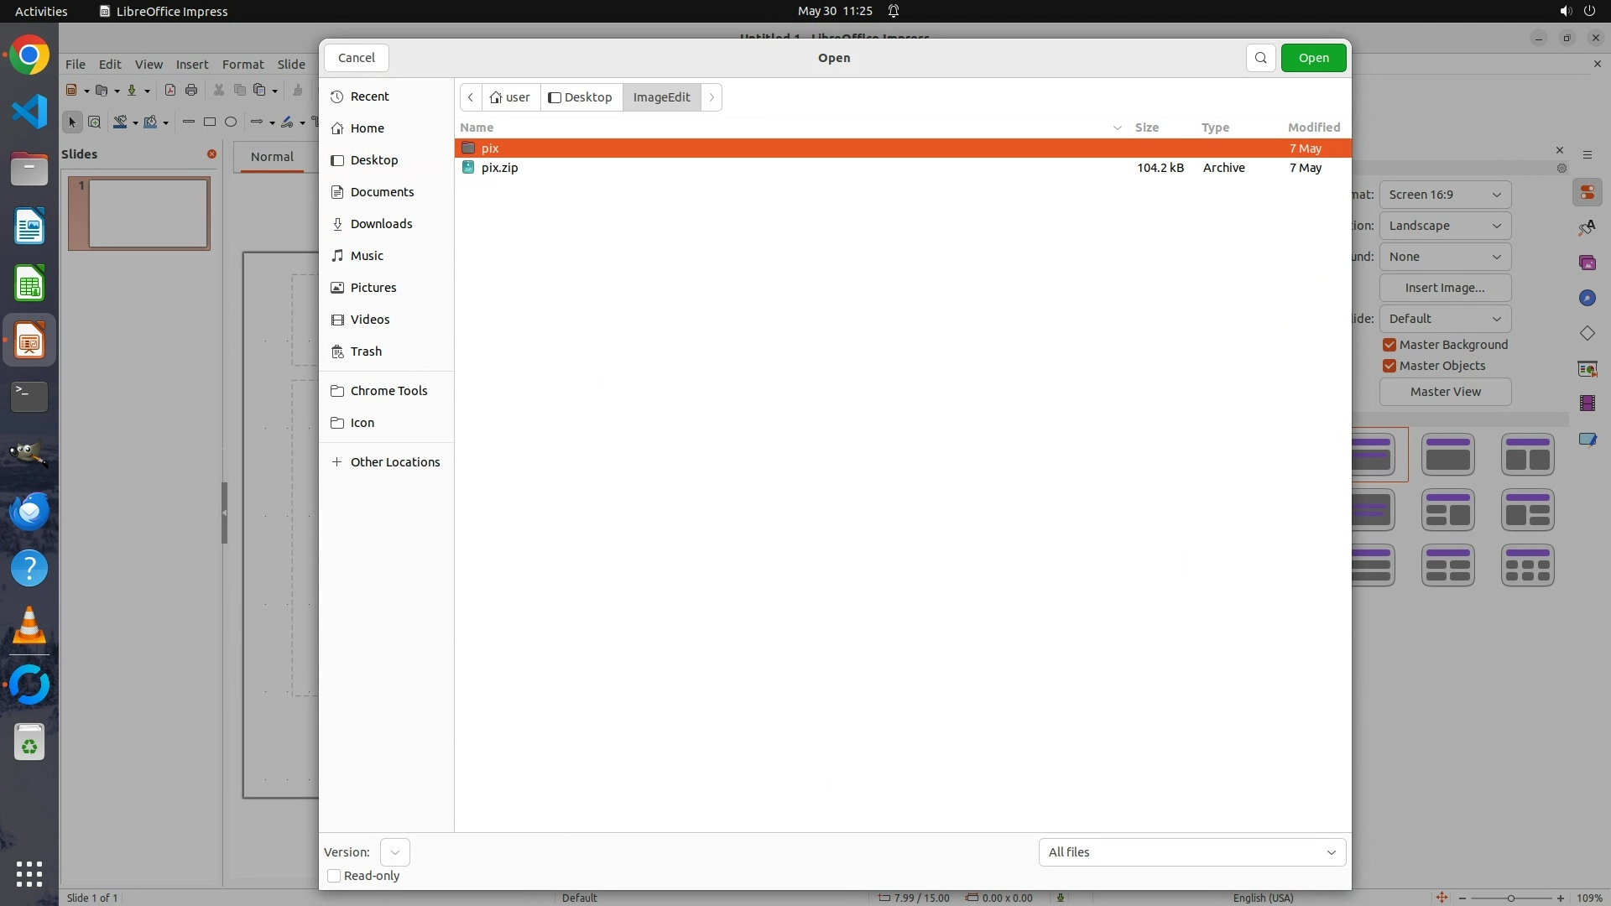
Task: Uncheck Master Background checkbox
Action: tap(1389, 345)
